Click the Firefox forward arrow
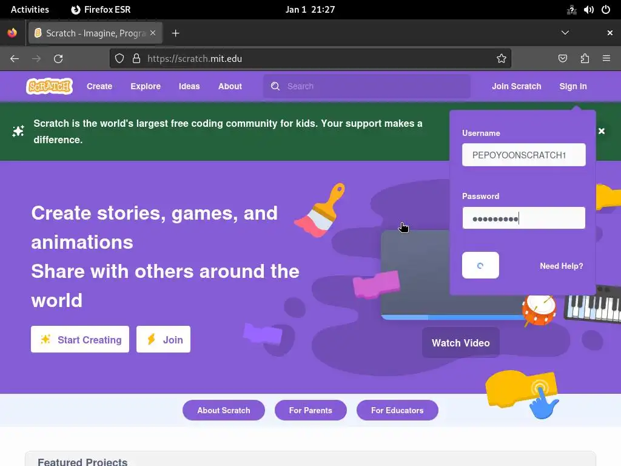Viewport: 621px width, 466px height. [x=36, y=59]
